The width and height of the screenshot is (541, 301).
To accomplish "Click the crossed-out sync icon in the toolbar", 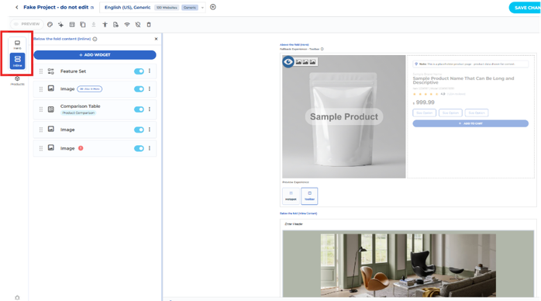I will pyautogui.click(x=138, y=25).
